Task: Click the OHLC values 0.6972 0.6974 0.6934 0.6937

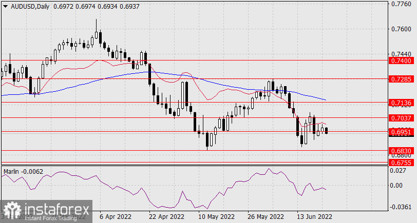Action: (x=96, y=7)
